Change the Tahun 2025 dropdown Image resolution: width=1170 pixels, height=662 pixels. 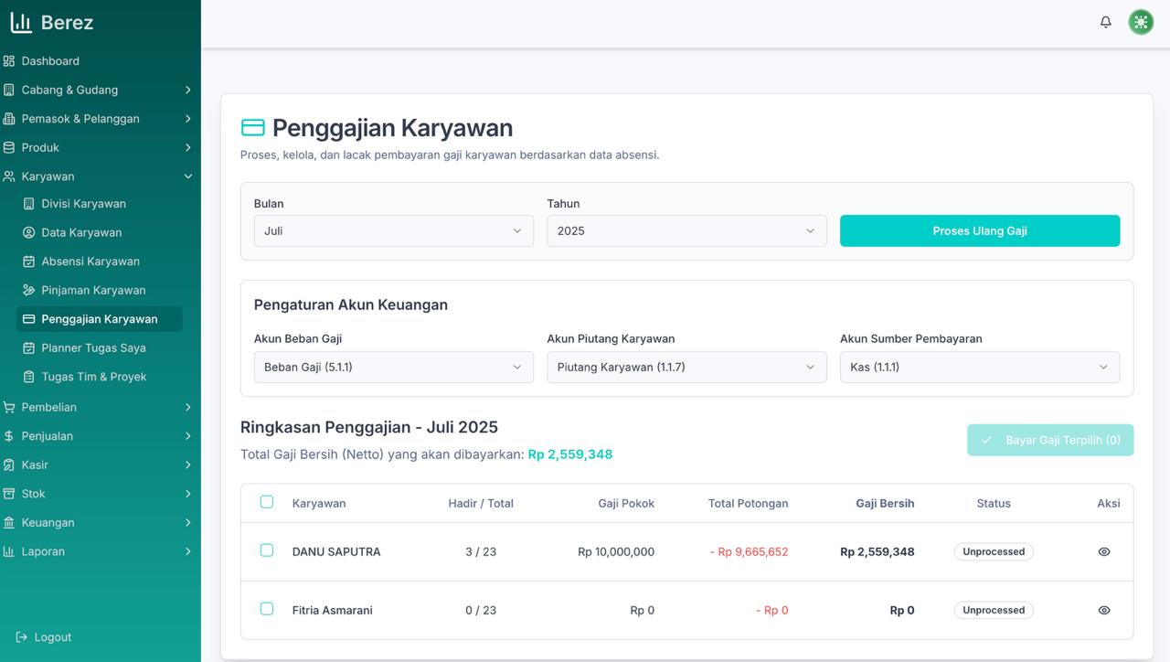pos(686,230)
